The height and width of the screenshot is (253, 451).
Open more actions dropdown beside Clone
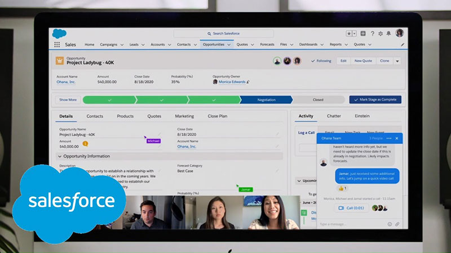[397, 61]
